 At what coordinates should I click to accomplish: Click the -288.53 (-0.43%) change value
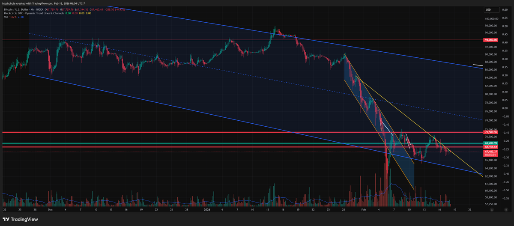click(x=114, y=9)
